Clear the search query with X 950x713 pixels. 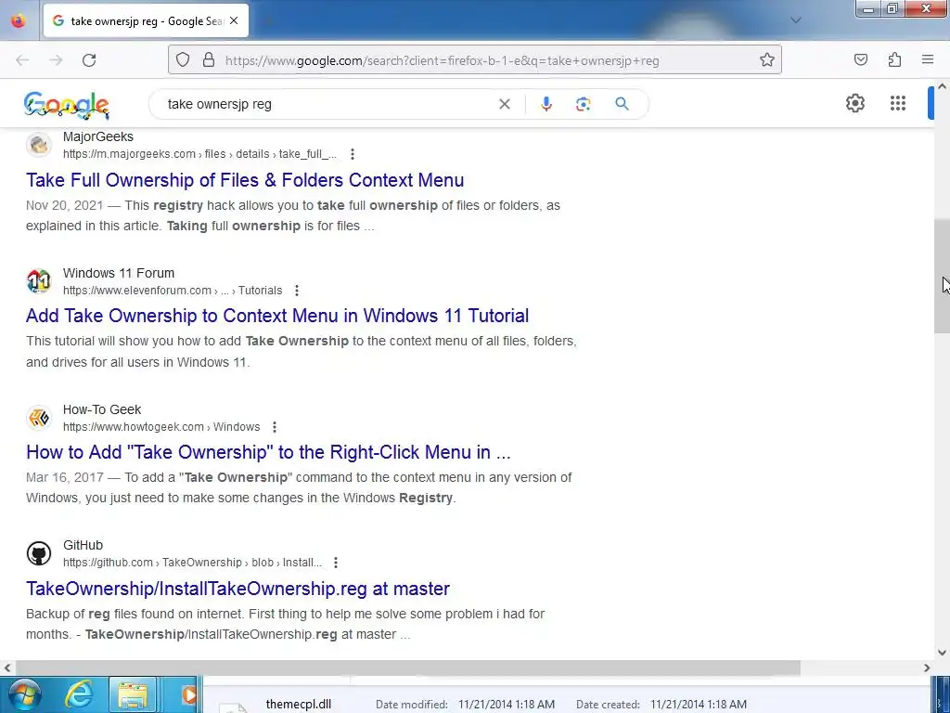point(504,104)
